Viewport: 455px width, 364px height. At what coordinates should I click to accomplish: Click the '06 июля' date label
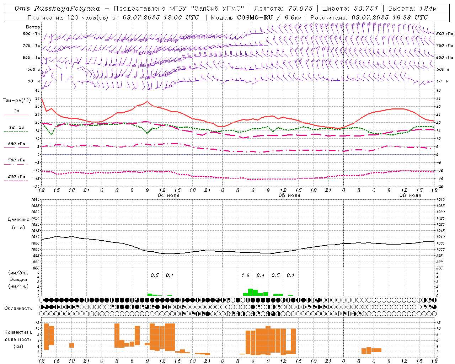tap(410, 196)
